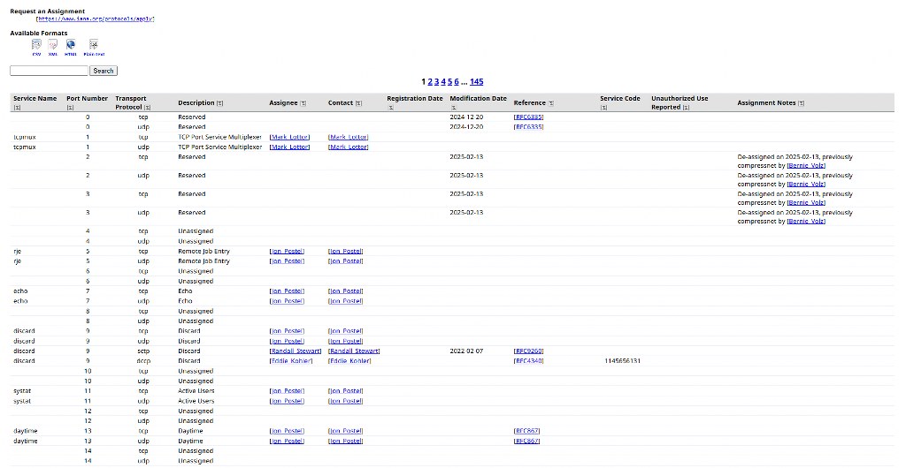Click the sort icon beside Description
Image resolution: width=906 pixels, height=468 pixels.
219,103
